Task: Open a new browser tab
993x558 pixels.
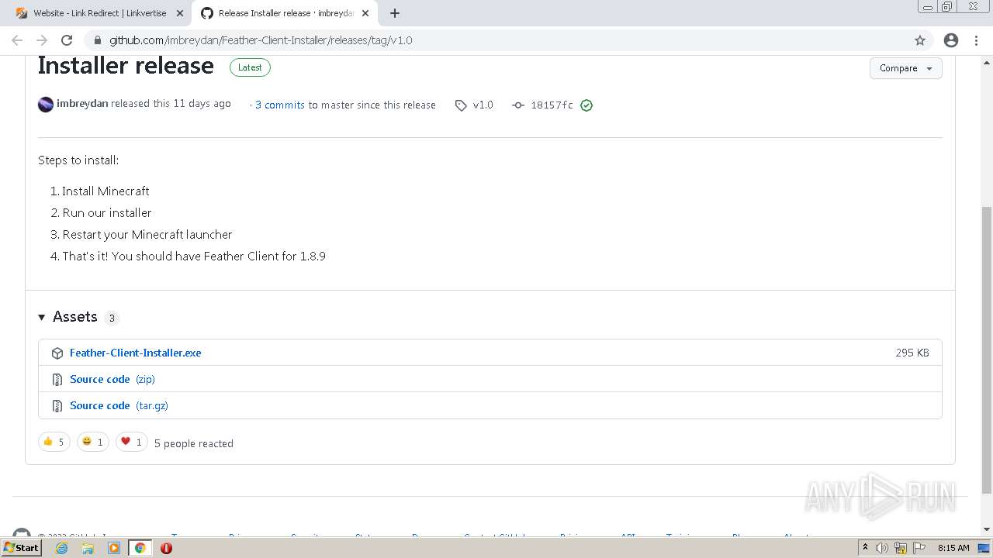Action: pos(395,13)
